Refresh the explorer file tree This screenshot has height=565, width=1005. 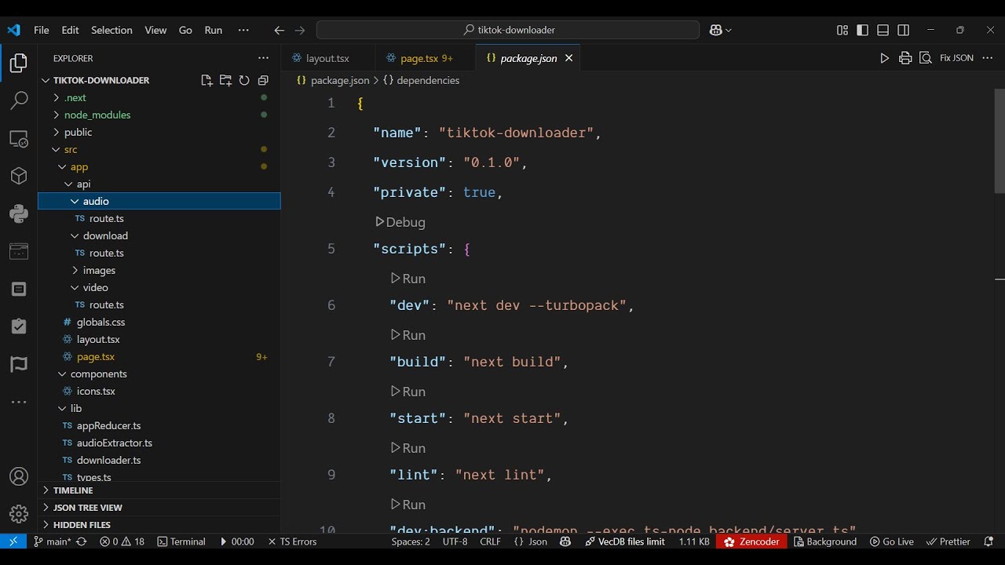pyautogui.click(x=244, y=80)
